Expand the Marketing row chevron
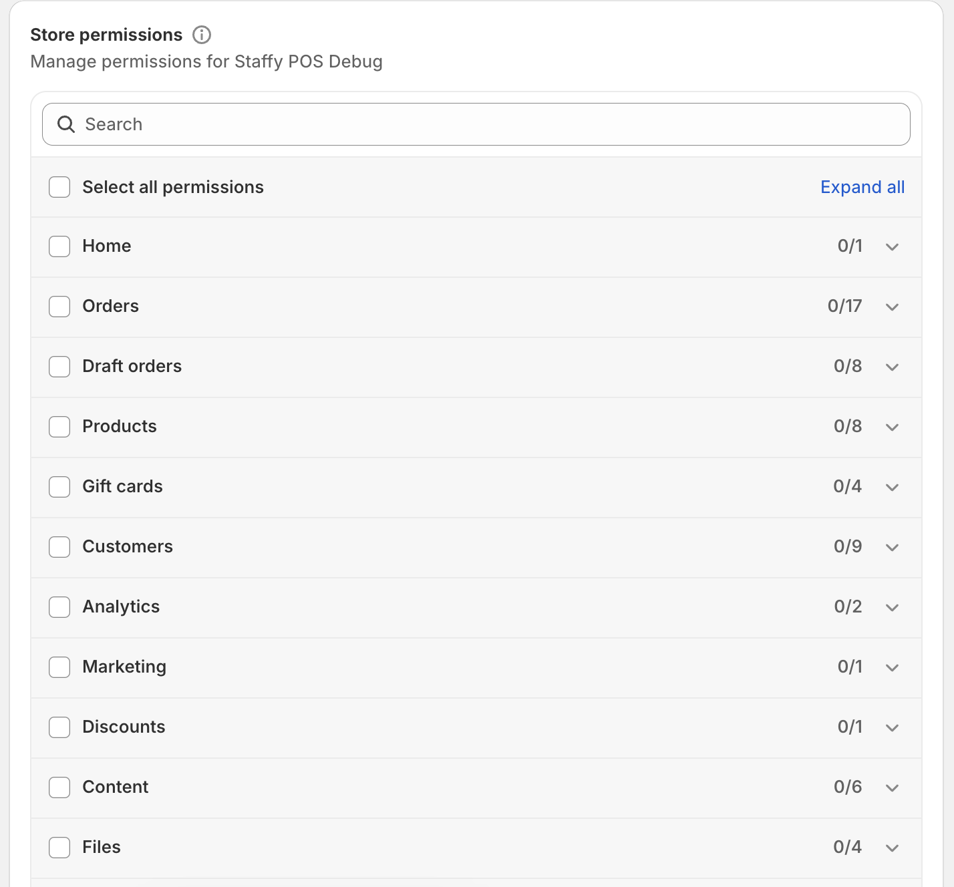954x887 pixels. click(x=892, y=667)
